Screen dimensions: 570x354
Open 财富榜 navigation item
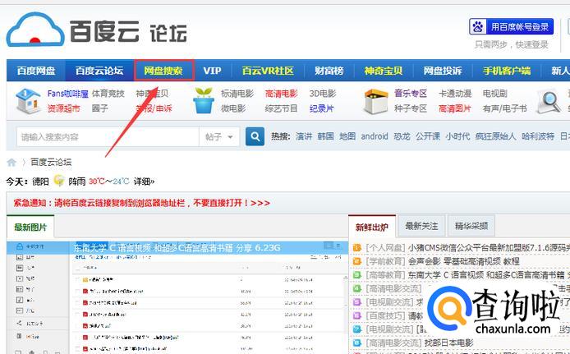pos(329,71)
